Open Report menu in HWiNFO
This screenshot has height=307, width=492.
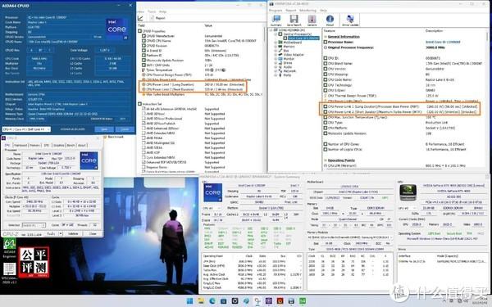pyautogui.click(x=290, y=11)
